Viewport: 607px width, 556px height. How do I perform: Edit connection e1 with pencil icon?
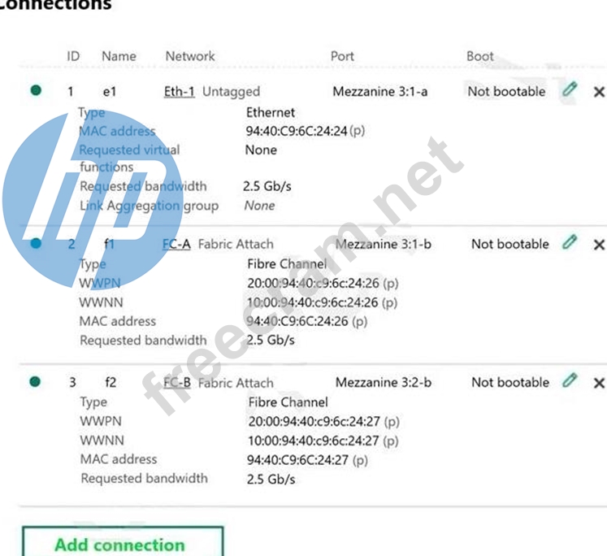point(570,90)
